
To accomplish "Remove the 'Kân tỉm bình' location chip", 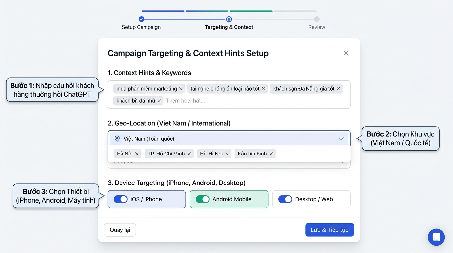I will click(271, 154).
